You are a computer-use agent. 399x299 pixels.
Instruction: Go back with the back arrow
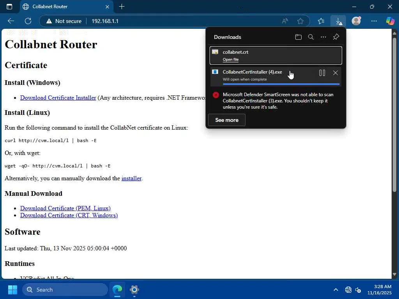pyautogui.click(x=11, y=21)
